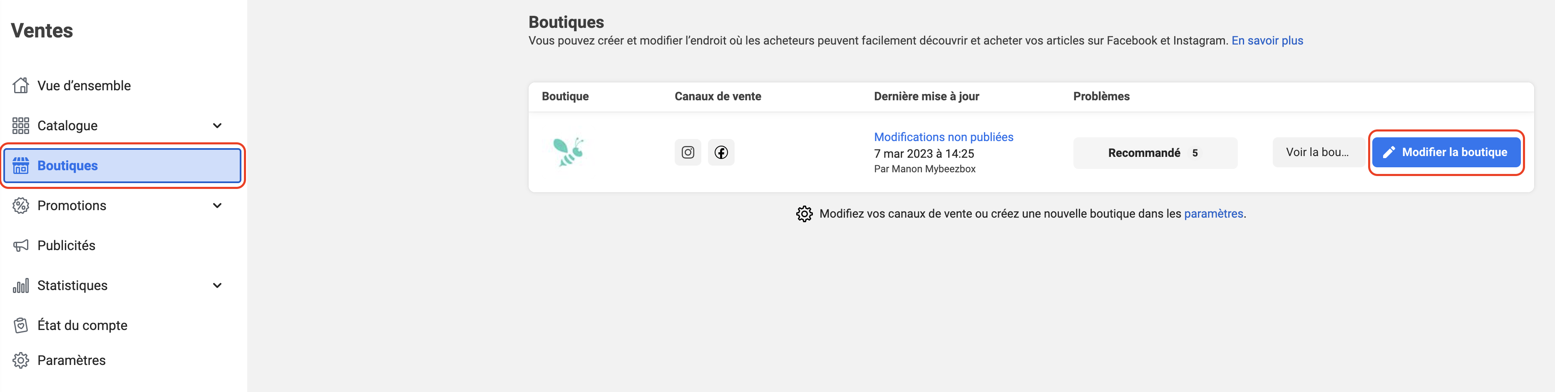The image size is (1555, 392).
Task: Click the Vue d'ensemble home icon
Action: coord(20,86)
